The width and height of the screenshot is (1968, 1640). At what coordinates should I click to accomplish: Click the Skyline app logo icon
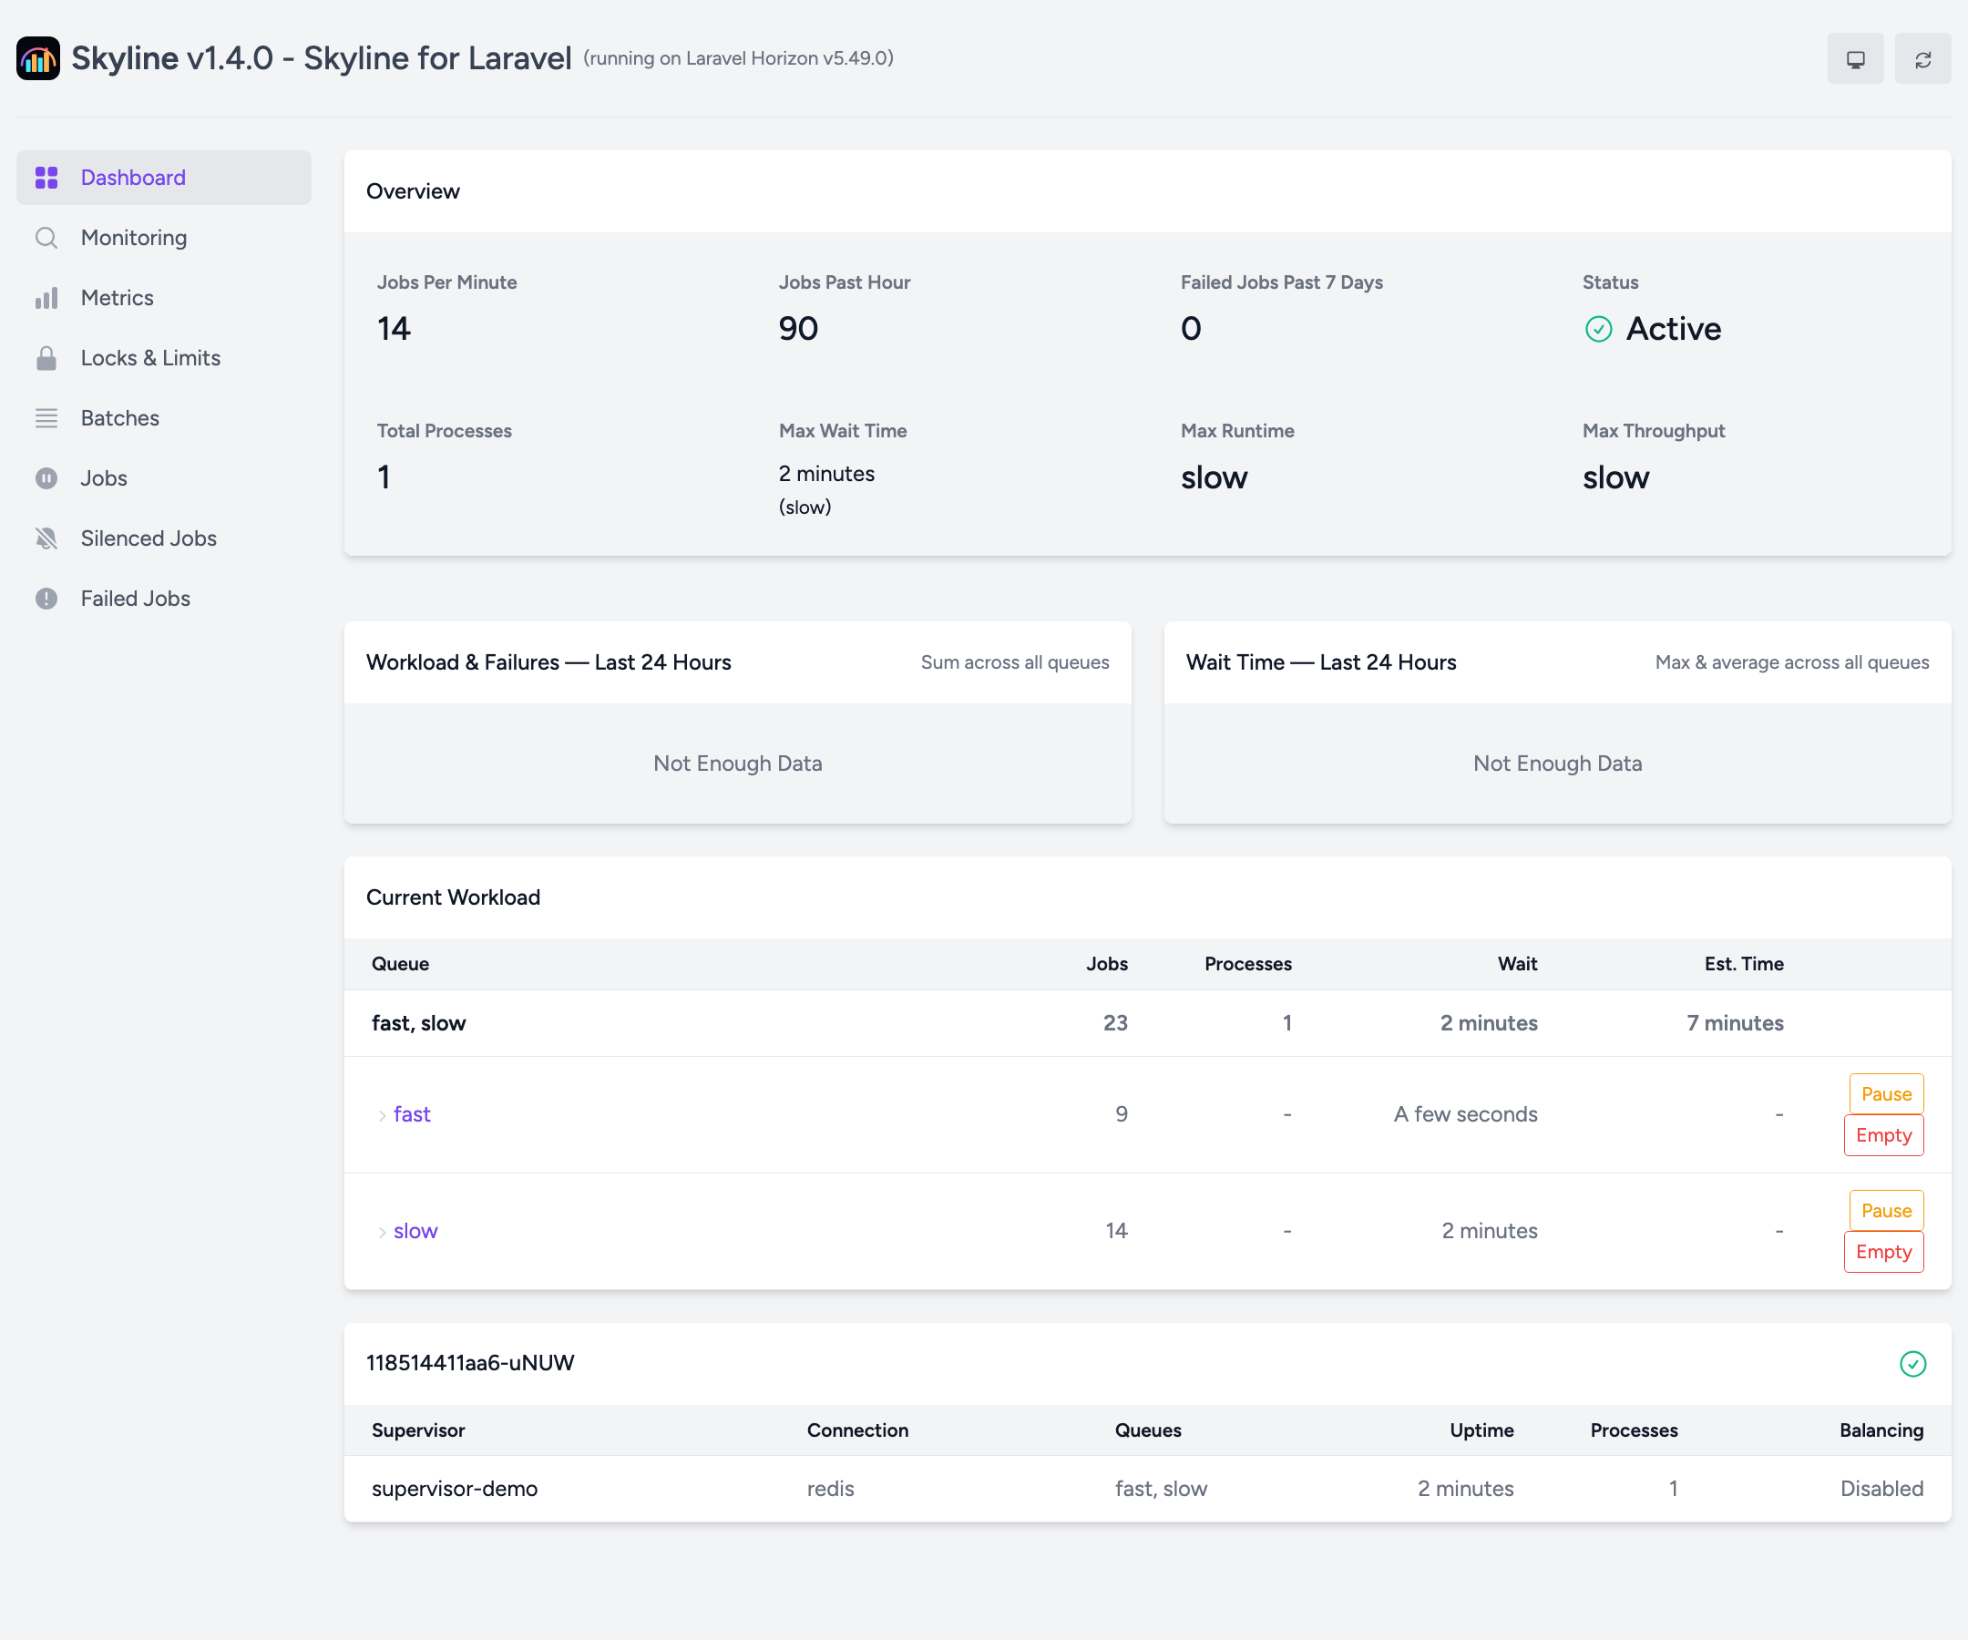pyautogui.click(x=38, y=58)
